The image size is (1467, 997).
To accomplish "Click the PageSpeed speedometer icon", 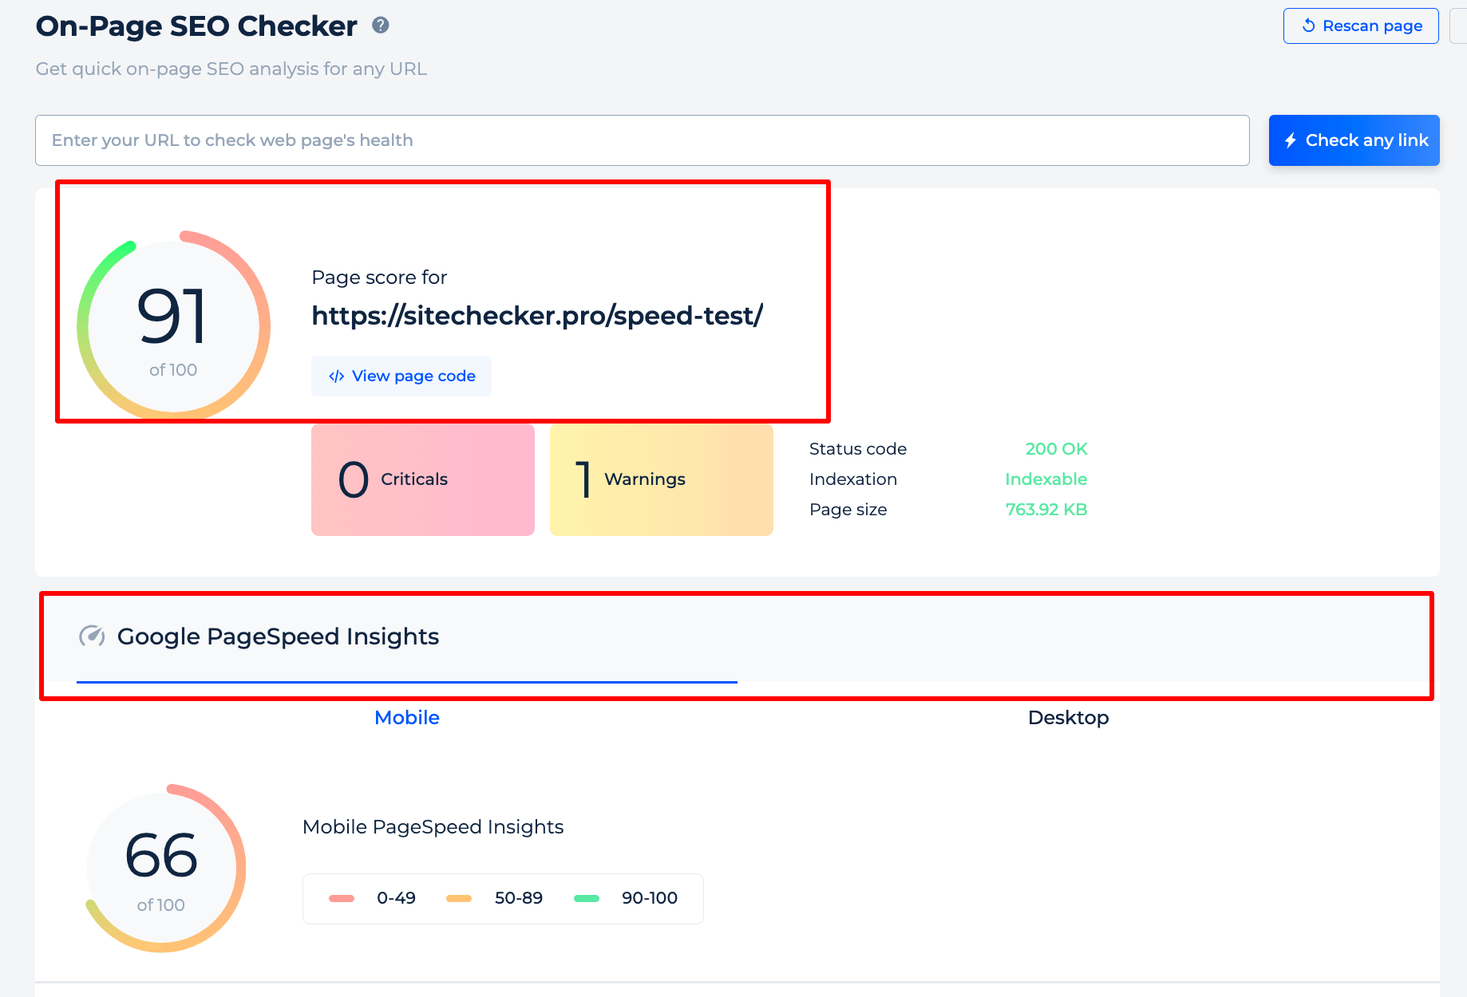I will pyautogui.click(x=92, y=636).
